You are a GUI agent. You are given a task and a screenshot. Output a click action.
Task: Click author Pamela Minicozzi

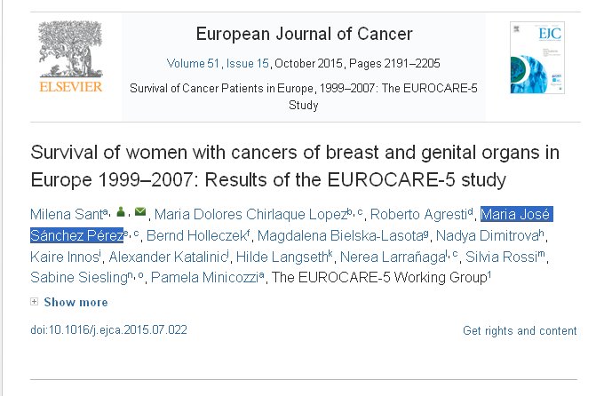[x=203, y=278]
